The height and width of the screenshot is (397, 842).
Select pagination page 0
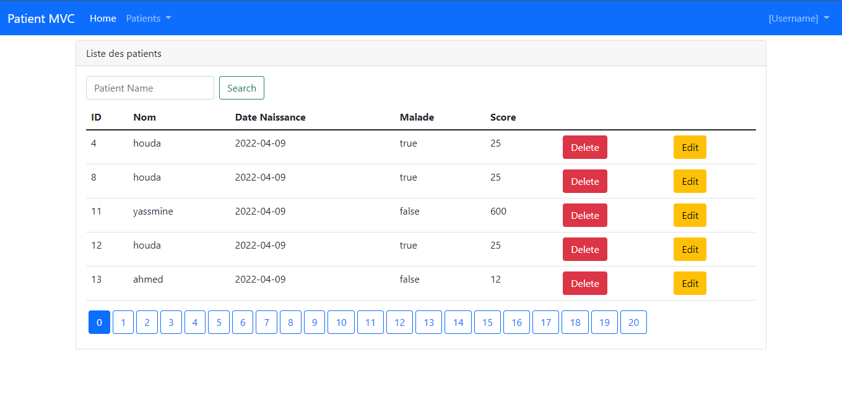click(99, 322)
